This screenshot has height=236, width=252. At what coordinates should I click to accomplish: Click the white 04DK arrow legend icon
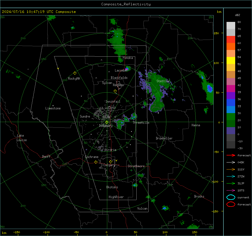pos(231,162)
